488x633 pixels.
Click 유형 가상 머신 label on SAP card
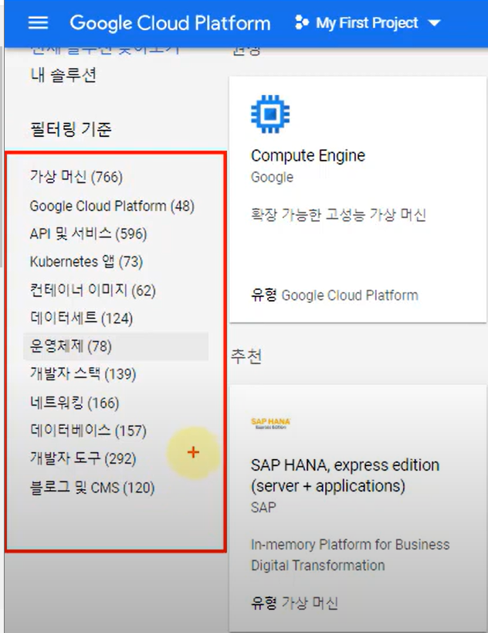[294, 603]
